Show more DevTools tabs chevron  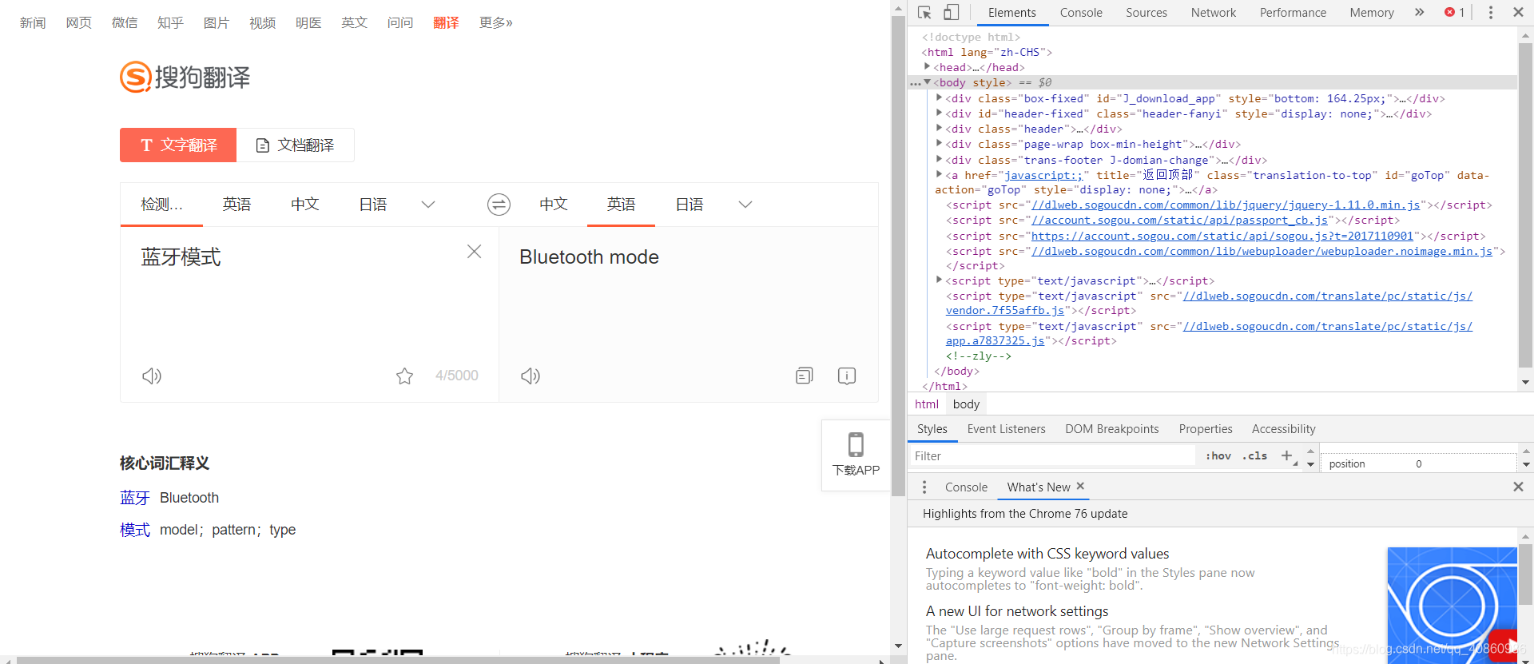tap(1419, 12)
